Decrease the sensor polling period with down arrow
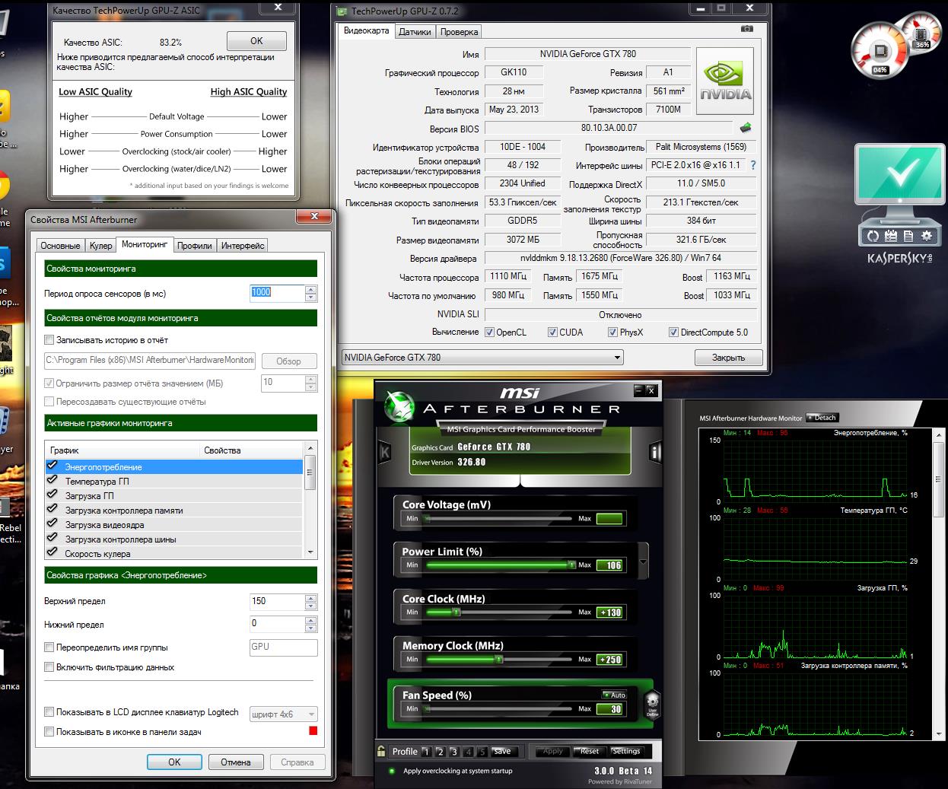The height and width of the screenshot is (789, 948). (x=310, y=297)
